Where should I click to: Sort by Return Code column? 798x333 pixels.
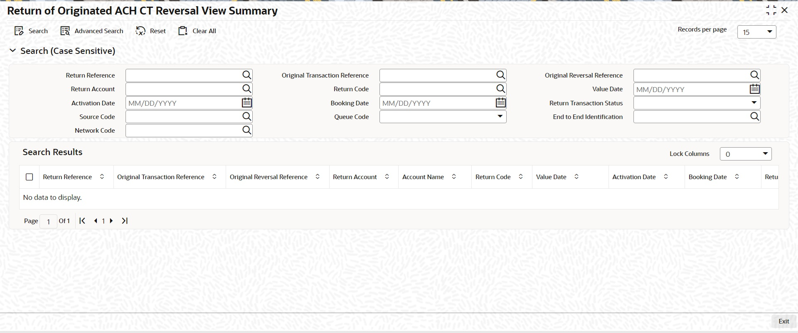tap(521, 177)
